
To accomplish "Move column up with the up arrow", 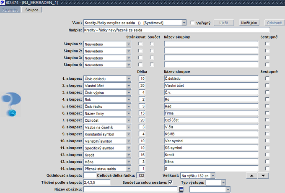I will click(251, 176).
